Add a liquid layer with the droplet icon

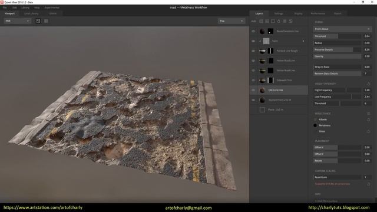click(x=279, y=21)
